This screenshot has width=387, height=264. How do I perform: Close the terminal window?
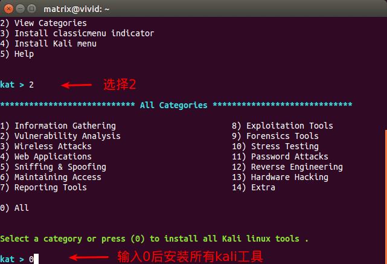pyautogui.click(x=8, y=9)
